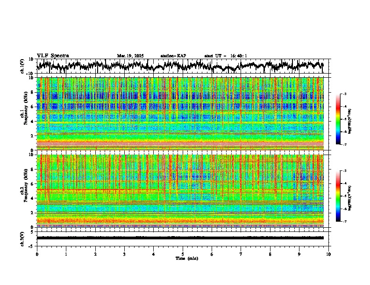Image resolution: width=370 pixels, height=285 pixels.
Task: Click time axis tick label "9"
Action: pos(299,254)
